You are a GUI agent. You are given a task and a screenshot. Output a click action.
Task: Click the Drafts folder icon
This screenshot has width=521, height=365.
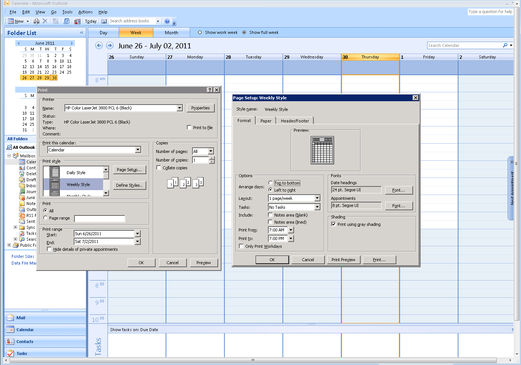click(x=22, y=180)
